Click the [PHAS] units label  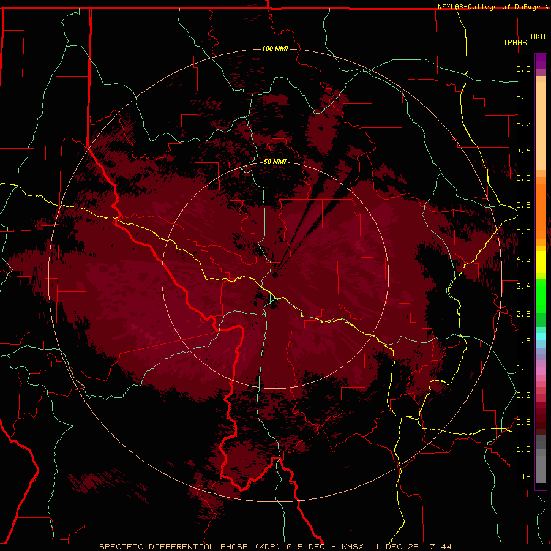[x=517, y=42]
